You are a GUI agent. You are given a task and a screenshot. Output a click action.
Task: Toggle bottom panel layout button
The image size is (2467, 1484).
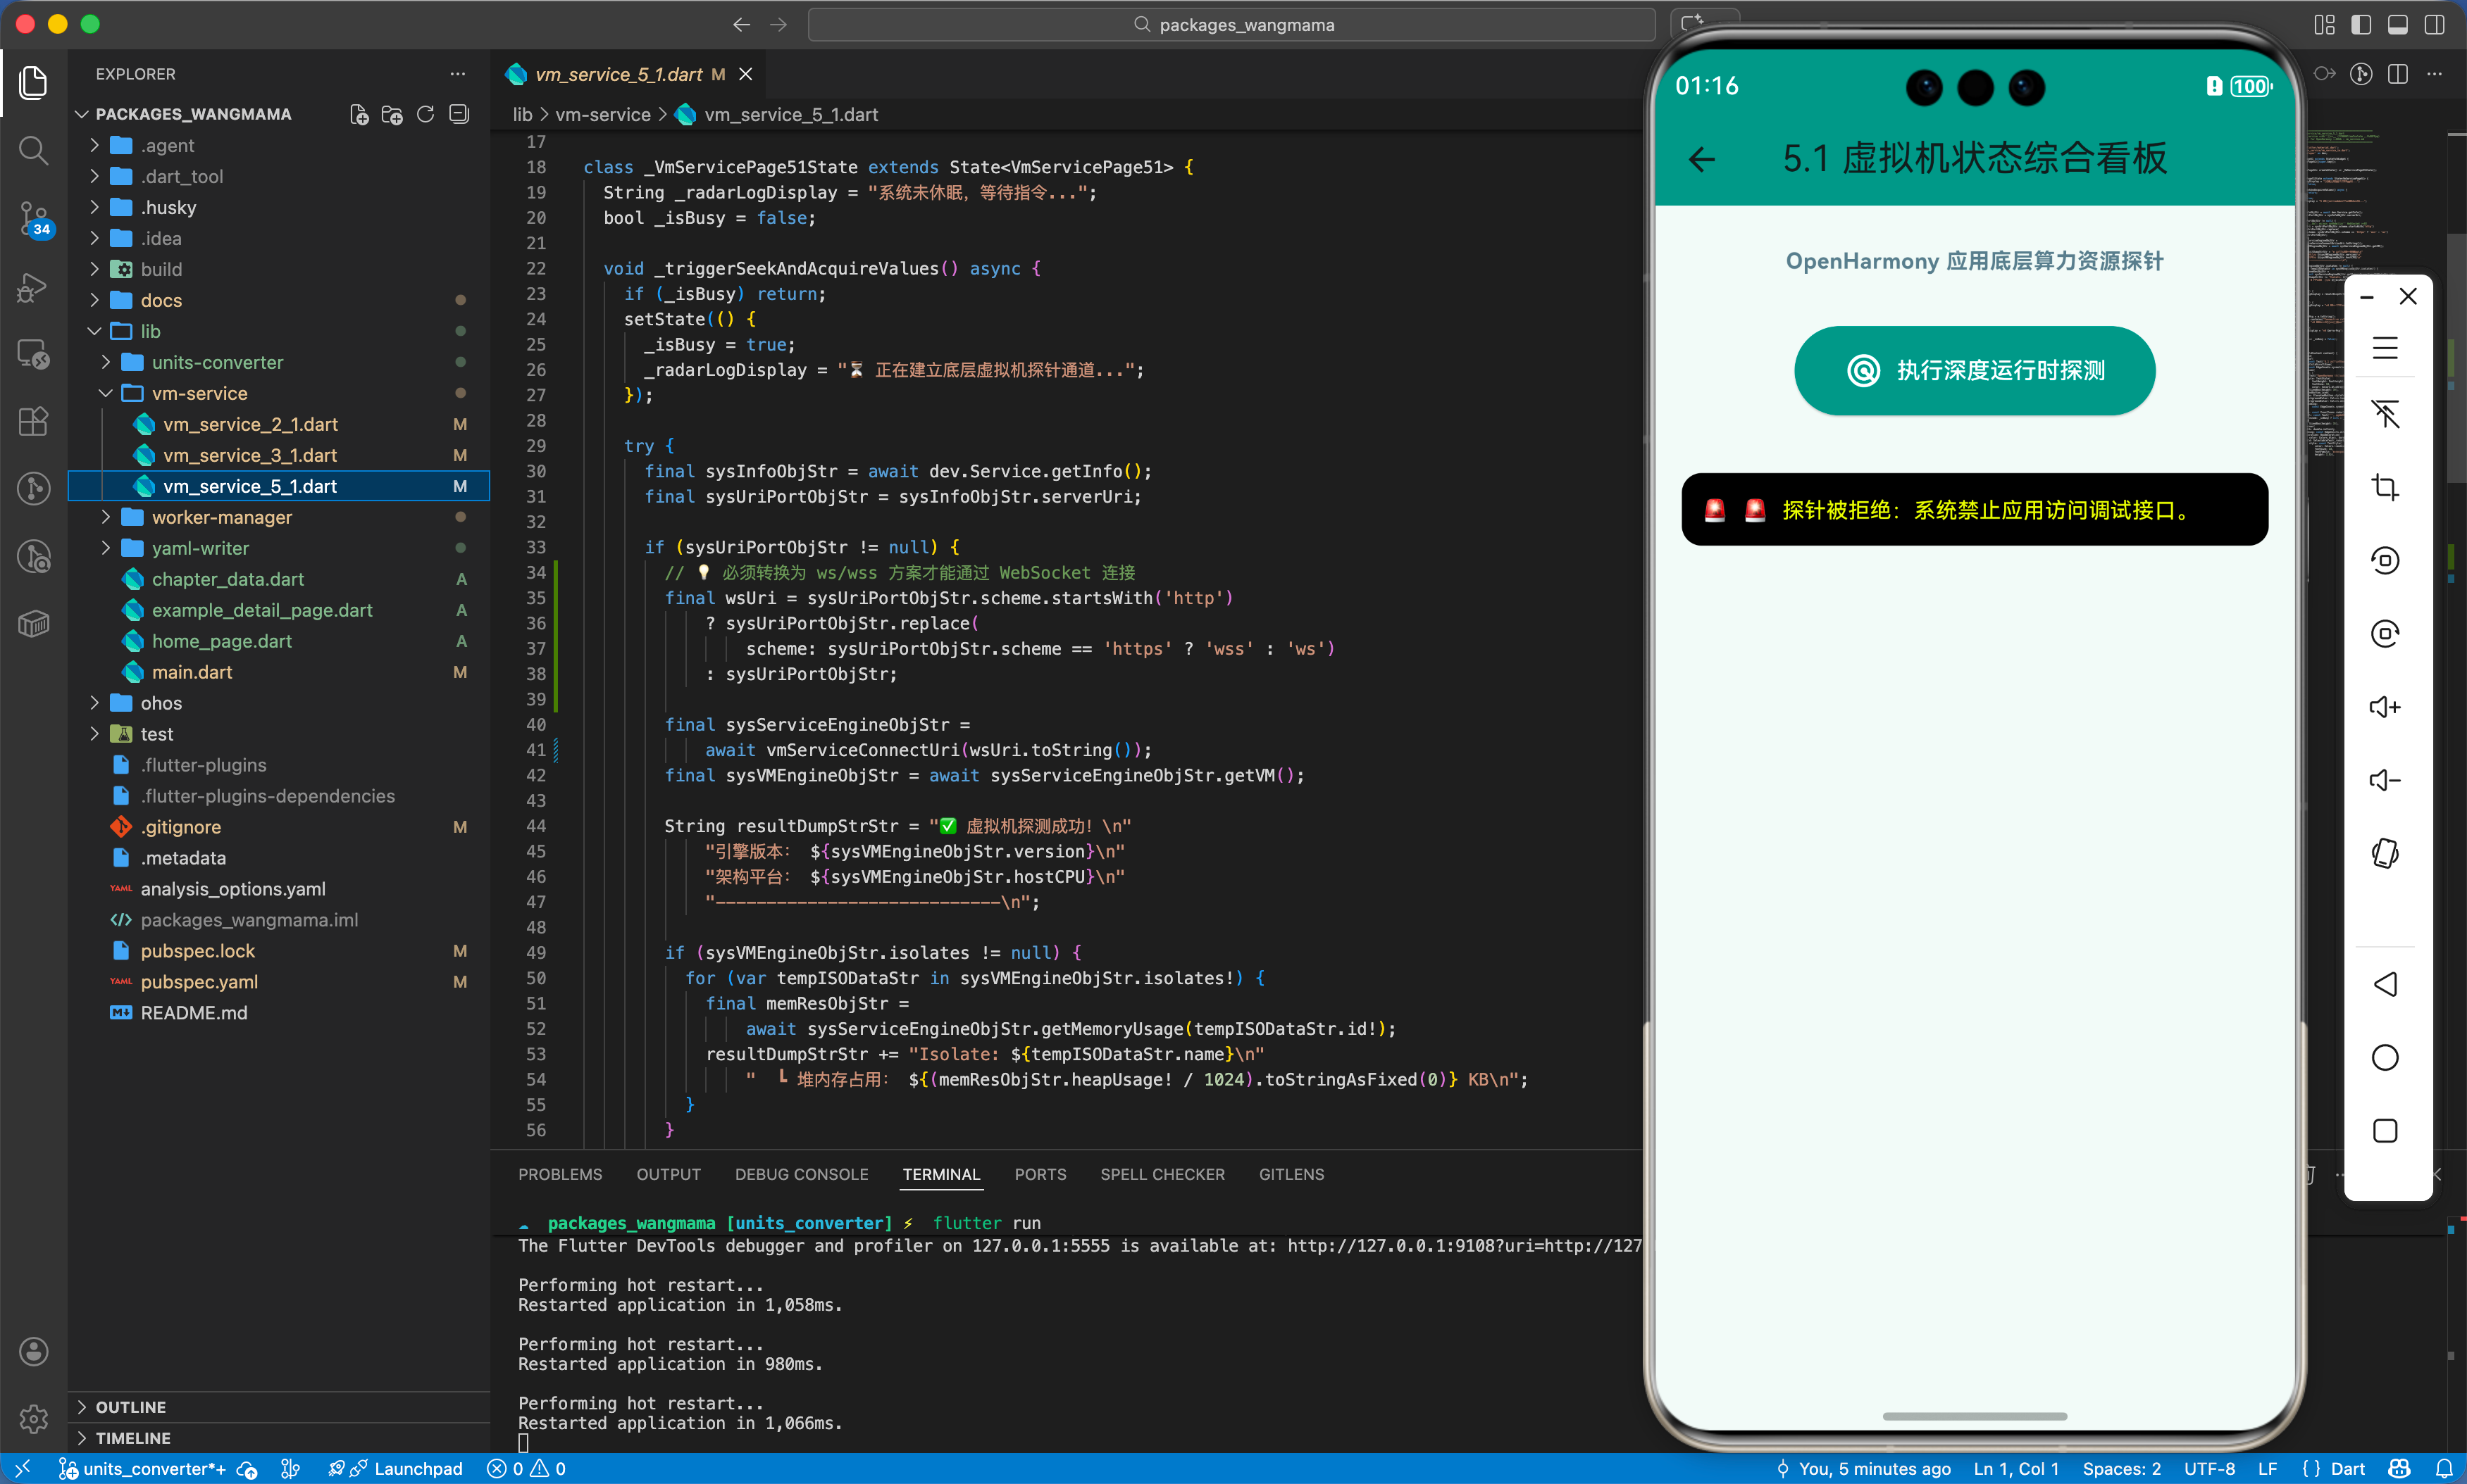tap(2398, 25)
